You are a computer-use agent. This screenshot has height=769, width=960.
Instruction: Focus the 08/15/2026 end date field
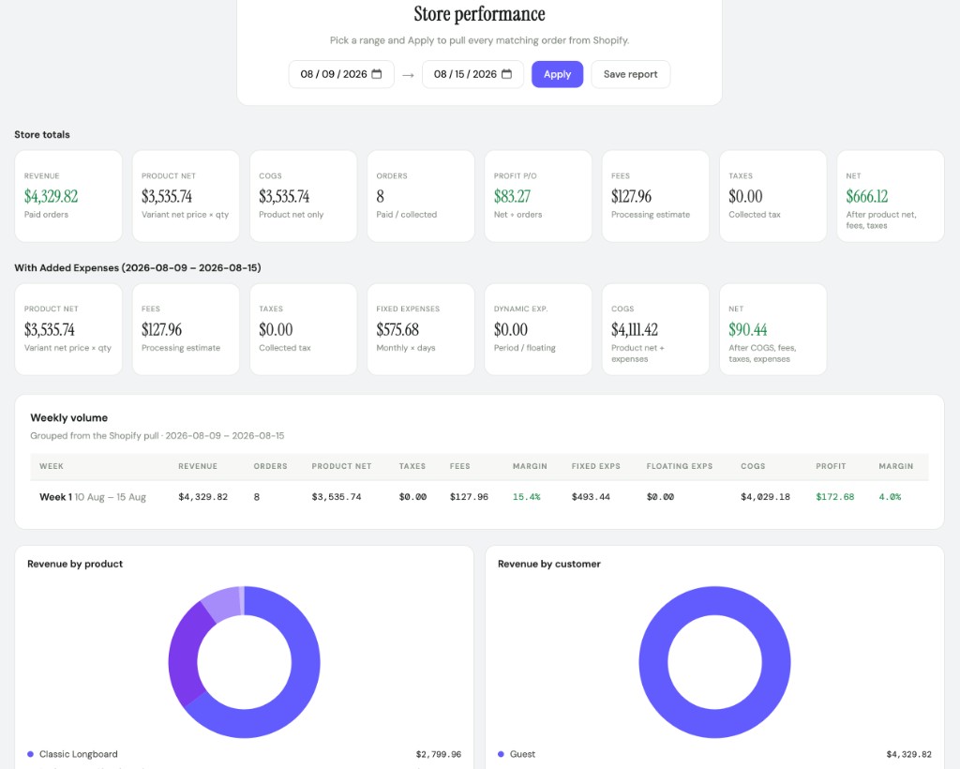[472, 74]
